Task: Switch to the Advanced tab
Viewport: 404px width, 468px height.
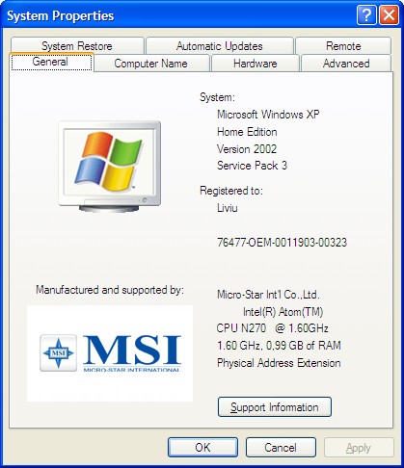Action: pyautogui.click(x=346, y=64)
